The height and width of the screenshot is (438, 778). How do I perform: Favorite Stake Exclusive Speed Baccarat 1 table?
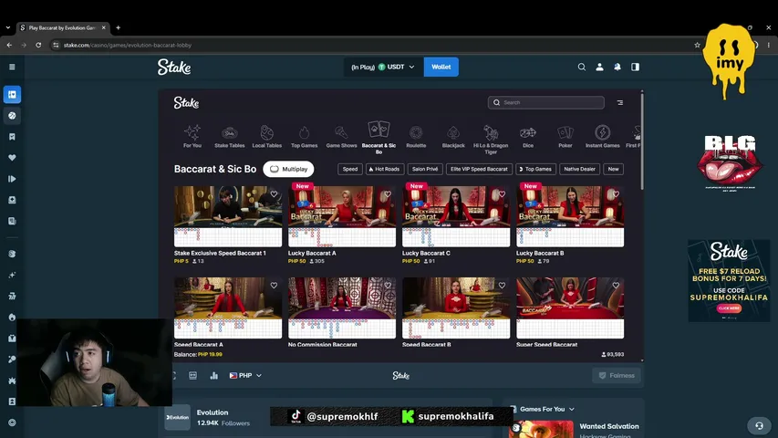tap(274, 194)
